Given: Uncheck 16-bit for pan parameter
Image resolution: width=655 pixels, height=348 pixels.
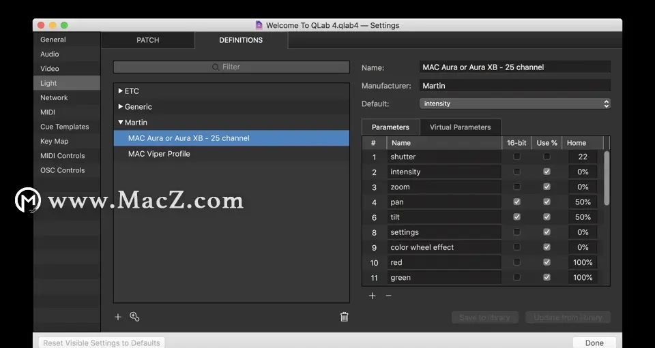Looking at the screenshot, I should [x=516, y=202].
